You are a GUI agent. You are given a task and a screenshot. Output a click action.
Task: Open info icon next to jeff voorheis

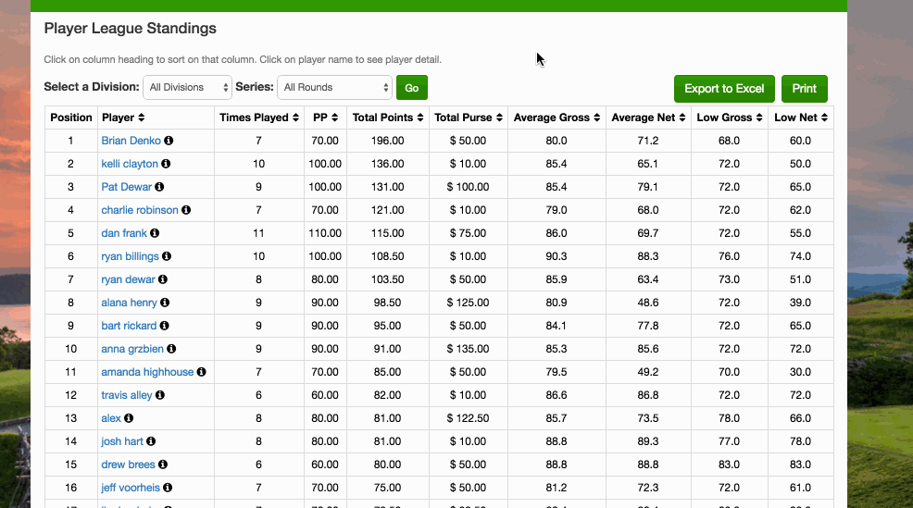[x=168, y=488]
